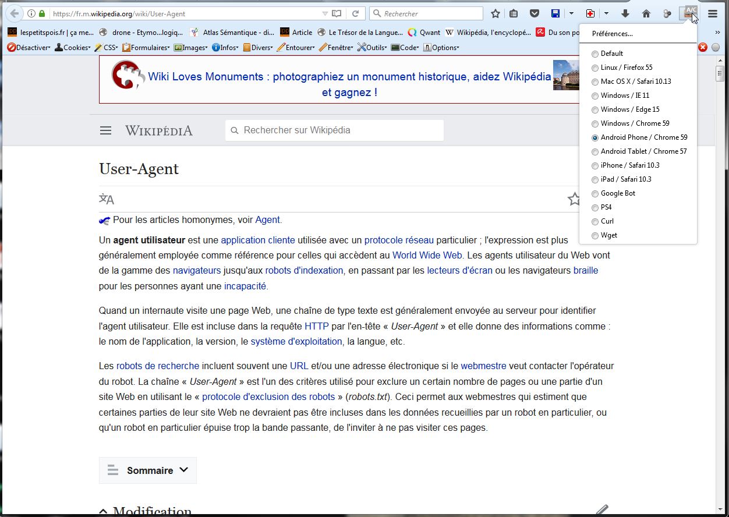Toggle the User-Agent switcher toolbar button
The width and height of the screenshot is (729, 517).
pos(691,13)
